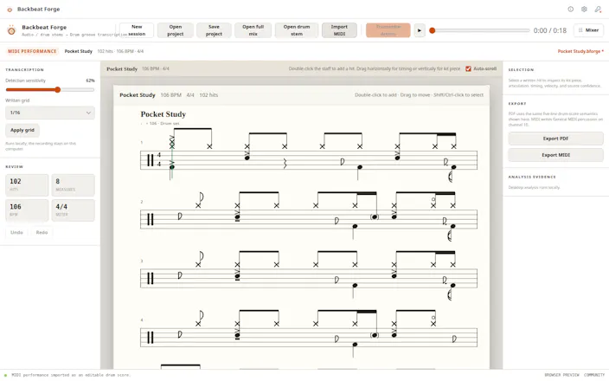The image size is (609, 381).
Task: Select the parenthesized ghost note in measure 4
Action: click(375, 335)
